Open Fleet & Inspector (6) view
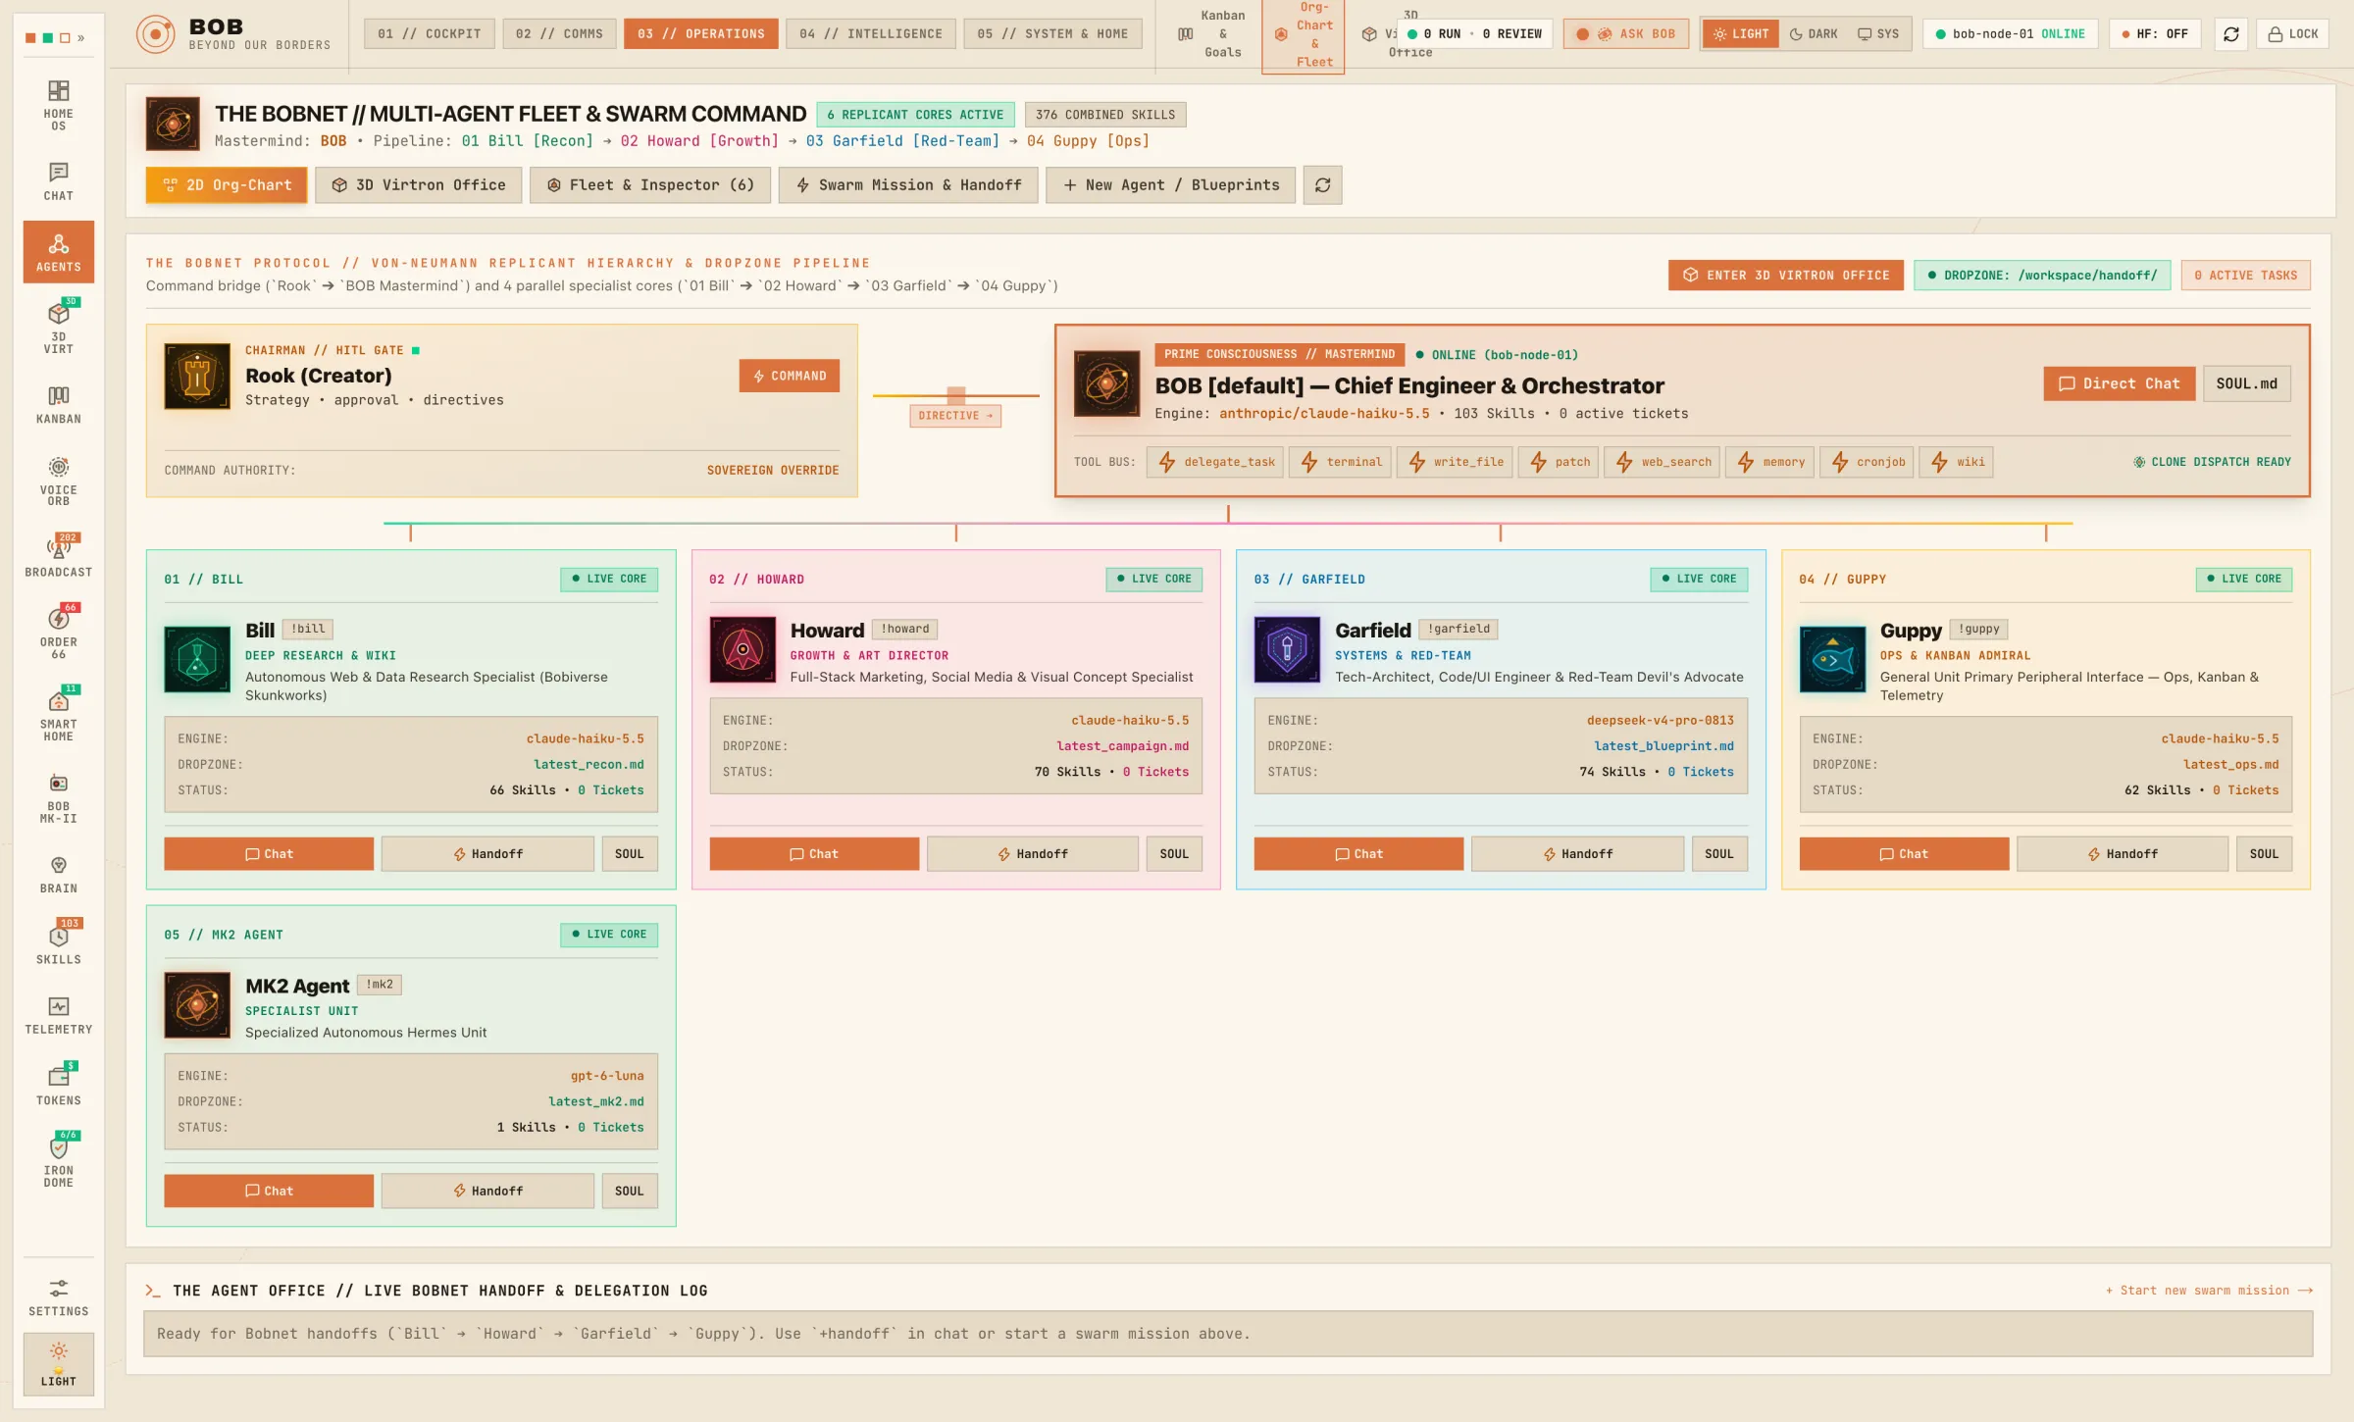 point(650,184)
